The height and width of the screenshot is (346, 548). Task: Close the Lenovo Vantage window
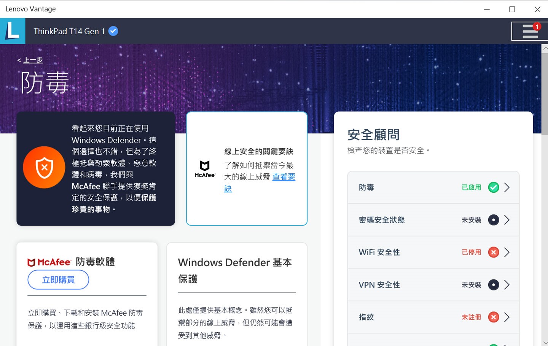click(x=537, y=9)
